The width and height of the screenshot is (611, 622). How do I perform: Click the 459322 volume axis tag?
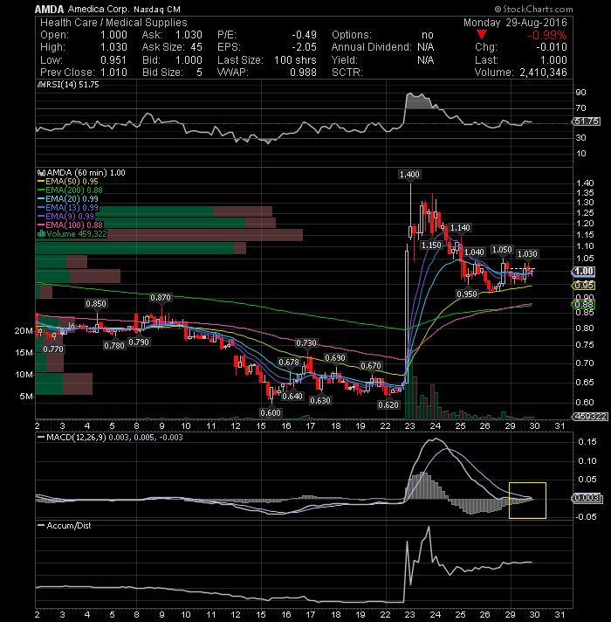click(590, 417)
